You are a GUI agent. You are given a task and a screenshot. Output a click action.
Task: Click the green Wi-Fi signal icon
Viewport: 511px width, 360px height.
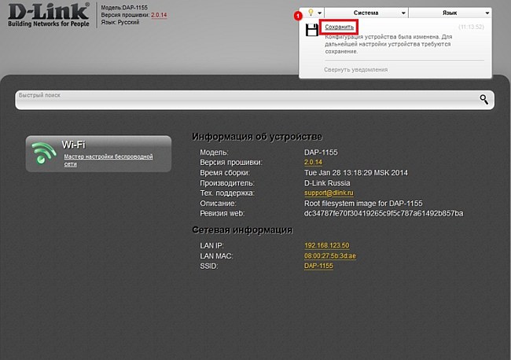[43, 154]
